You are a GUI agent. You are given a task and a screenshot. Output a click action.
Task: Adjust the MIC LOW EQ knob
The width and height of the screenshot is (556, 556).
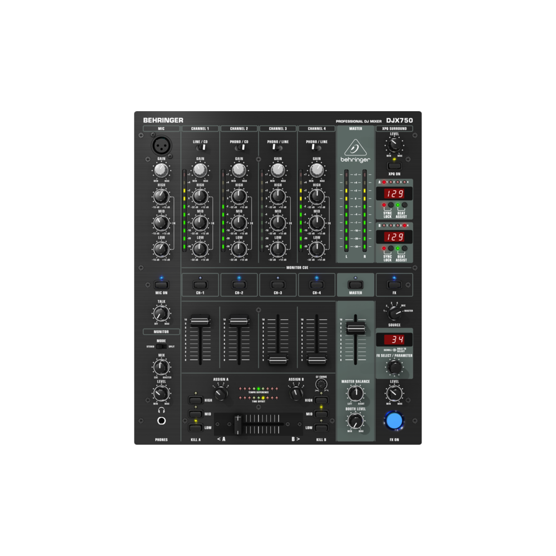coord(161,249)
